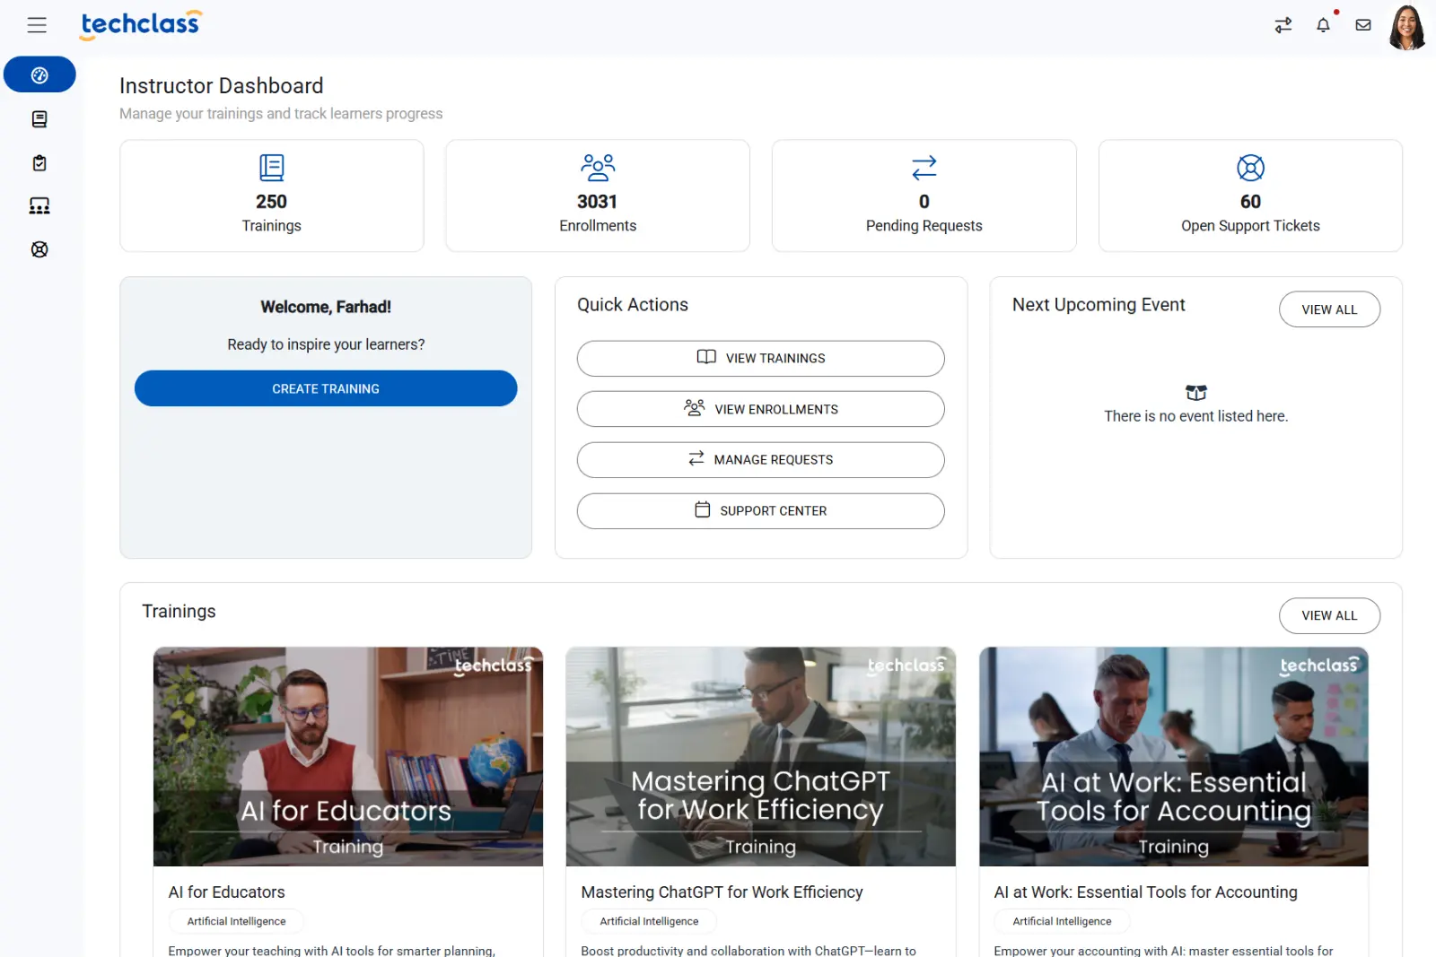Viewport: 1436px width, 957px height.
Task: Click Artificial Intelligence tag under AI for Educators
Action: tap(236, 921)
